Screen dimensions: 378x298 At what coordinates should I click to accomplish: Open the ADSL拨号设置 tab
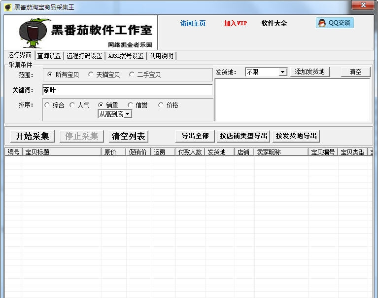[126, 56]
